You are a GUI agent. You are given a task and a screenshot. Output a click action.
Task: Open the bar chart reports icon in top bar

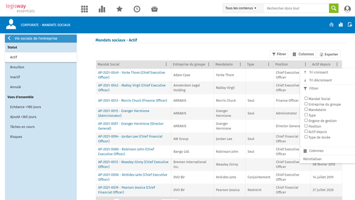pyautogui.click(x=102, y=9)
